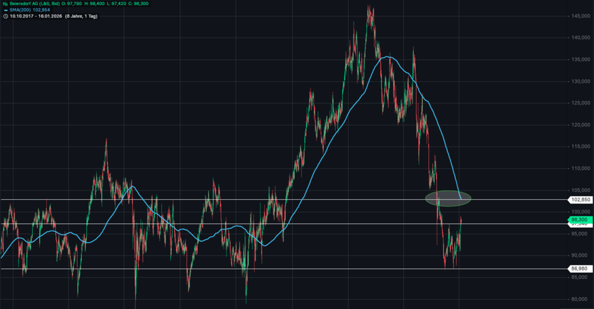
Task: Click the candlestick icon beside Beiersdorf AG
Action: coord(5,4)
